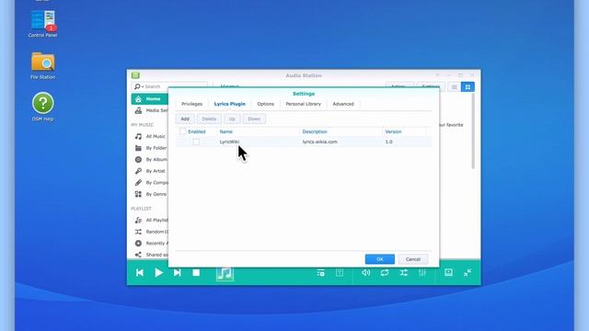Viewport: 589px width, 331px height.
Task: Enable the LyricWiki plugin checkbox
Action: pos(196,142)
